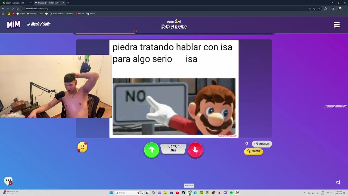Screen dimensions: 348x196
Task: Show hidden system tray icons
Action: pos(304,193)
